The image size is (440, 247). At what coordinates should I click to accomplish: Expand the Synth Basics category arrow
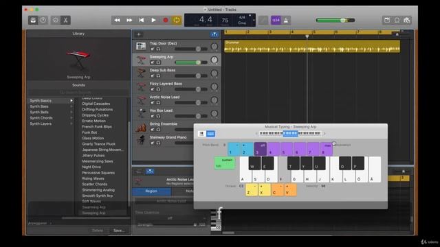tap(71, 101)
